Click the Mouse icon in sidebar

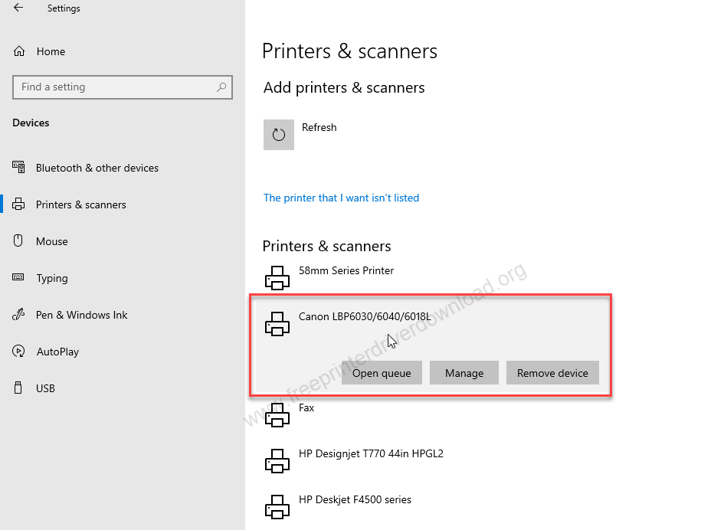18,240
